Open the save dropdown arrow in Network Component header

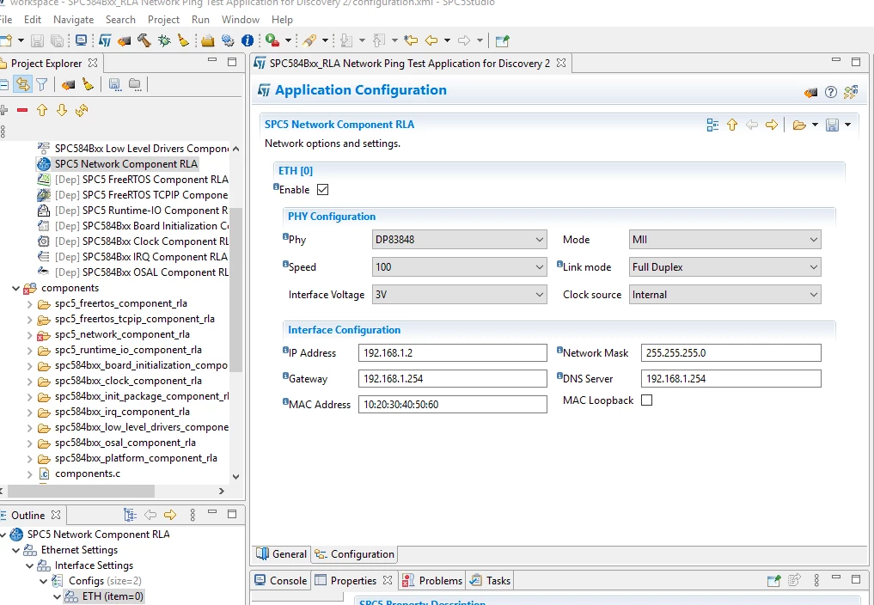tap(847, 125)
